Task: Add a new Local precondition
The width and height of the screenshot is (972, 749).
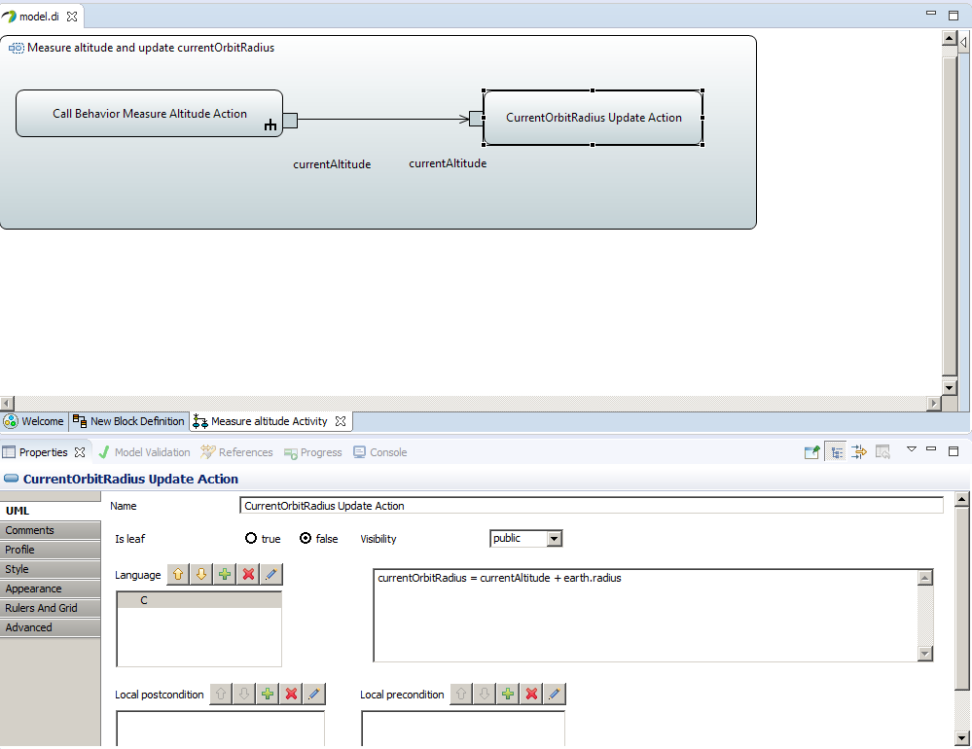Action: (508, 694)
